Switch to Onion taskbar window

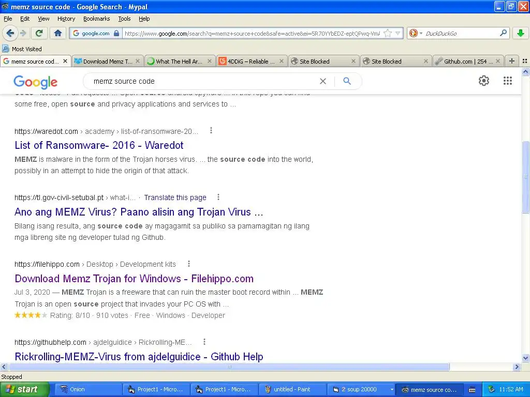click(x=88, y=389)
